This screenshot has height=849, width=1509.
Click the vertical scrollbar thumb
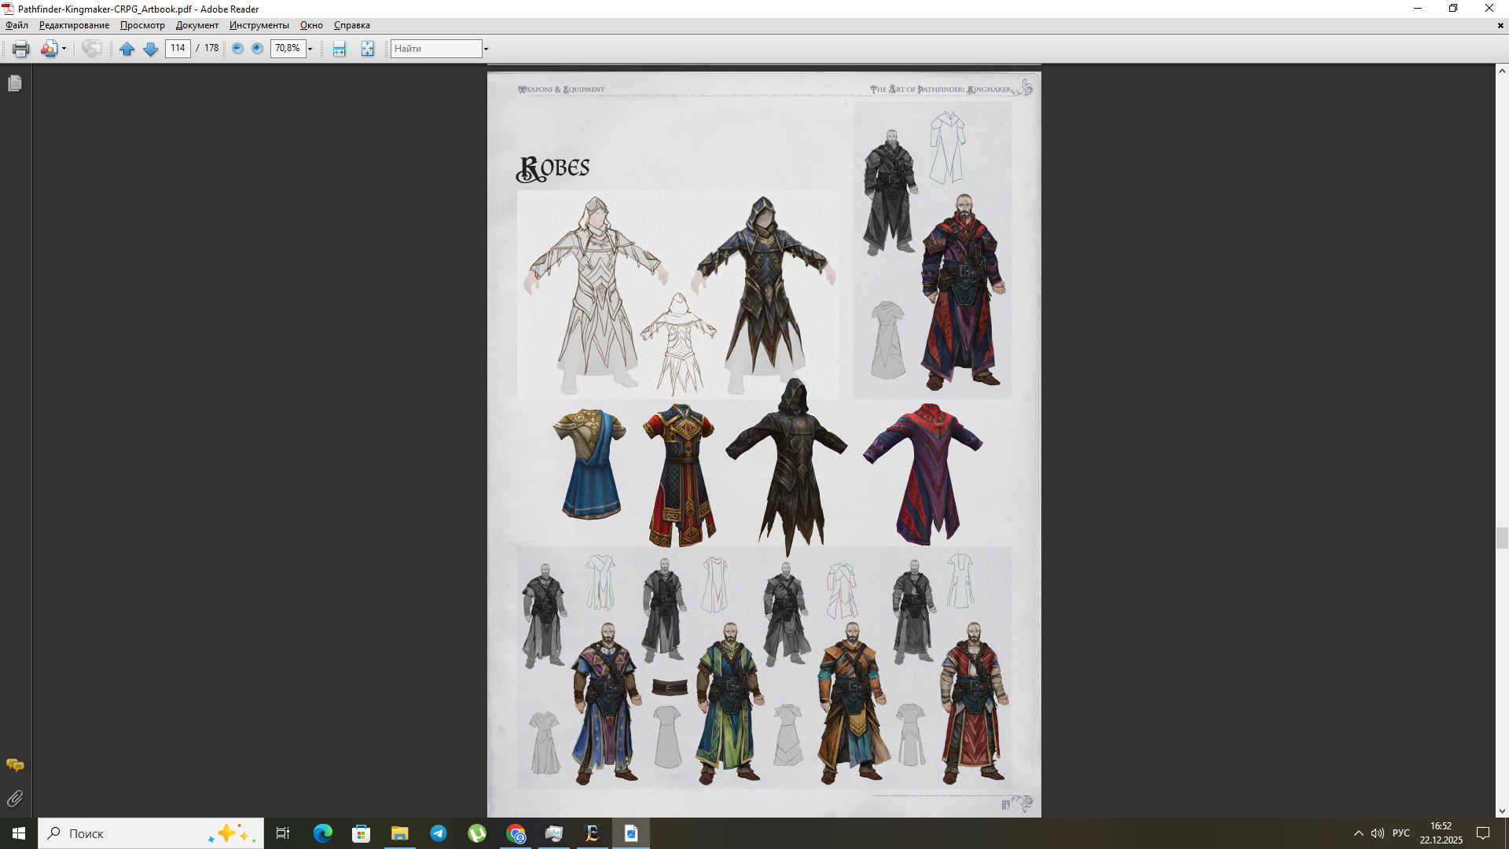(x=1502, y=538)
